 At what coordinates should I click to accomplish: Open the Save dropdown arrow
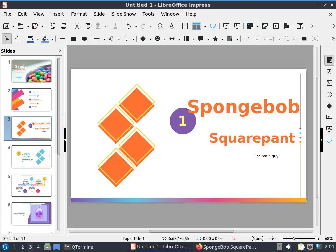[x=42, y=26]
